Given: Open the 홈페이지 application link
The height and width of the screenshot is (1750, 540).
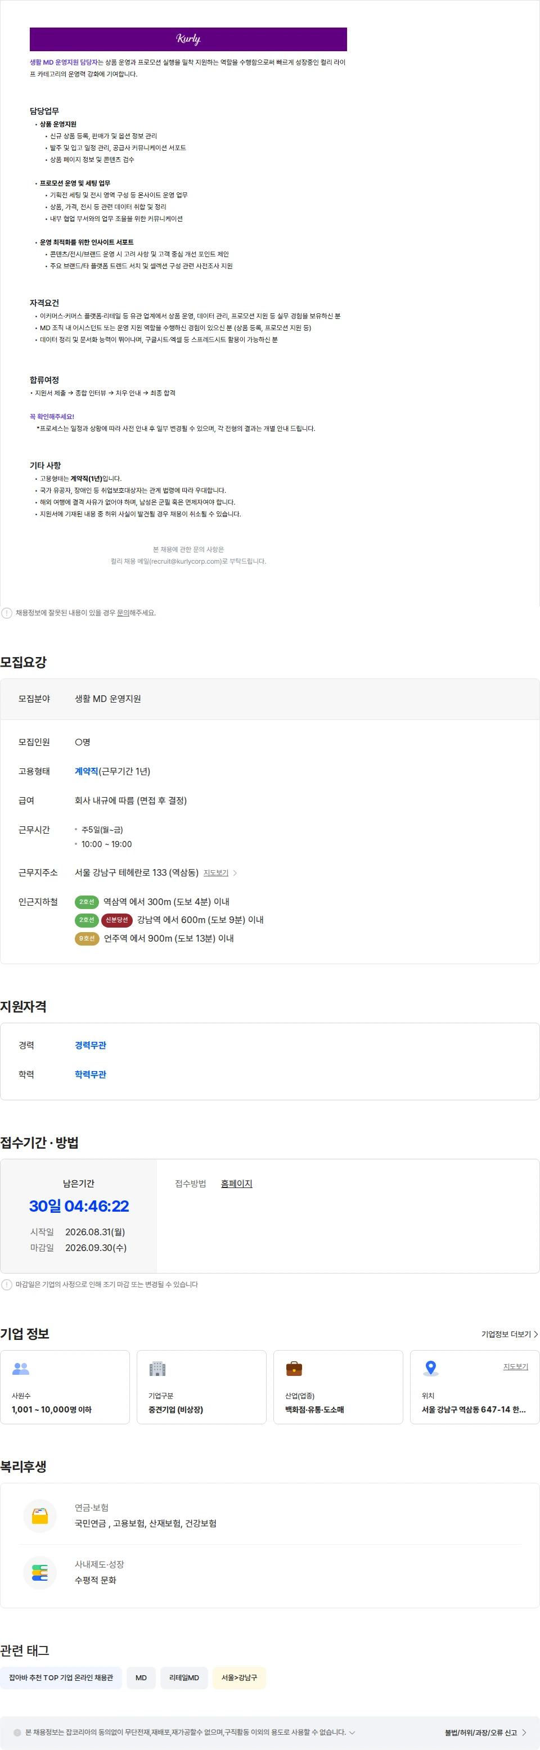Looking at the screenshot, I should [x=236, y=1184].
